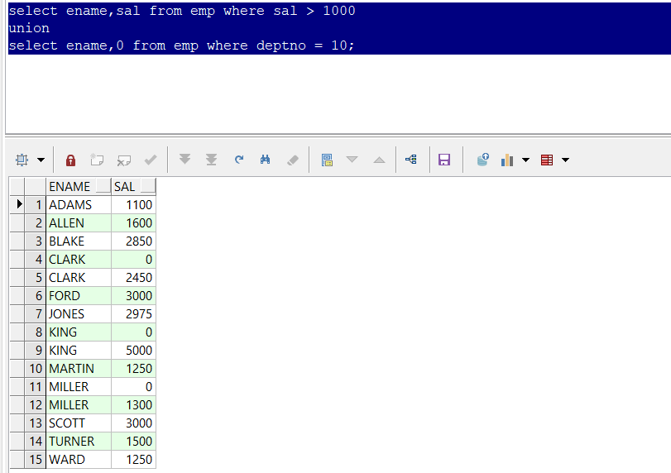Screen dimensions: 671x473
Task: Click the Post Changes checkmark icon
Action: point(151,160)
